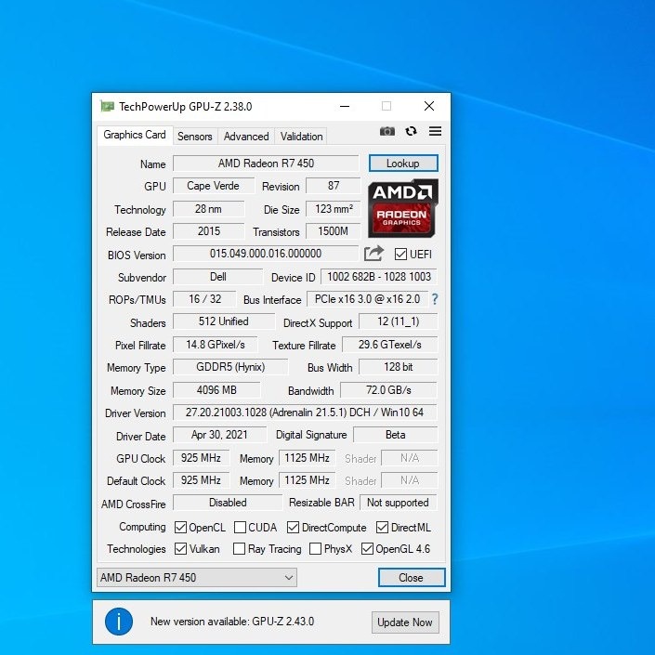Viewport: 655px width, 655px height.
Task: Click the Update Now button
Action: tap(405, 622)
